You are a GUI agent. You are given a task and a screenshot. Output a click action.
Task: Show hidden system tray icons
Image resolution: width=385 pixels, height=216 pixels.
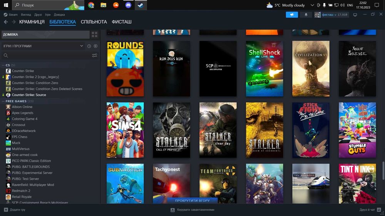pyautogui.click(x=312, y=5)
